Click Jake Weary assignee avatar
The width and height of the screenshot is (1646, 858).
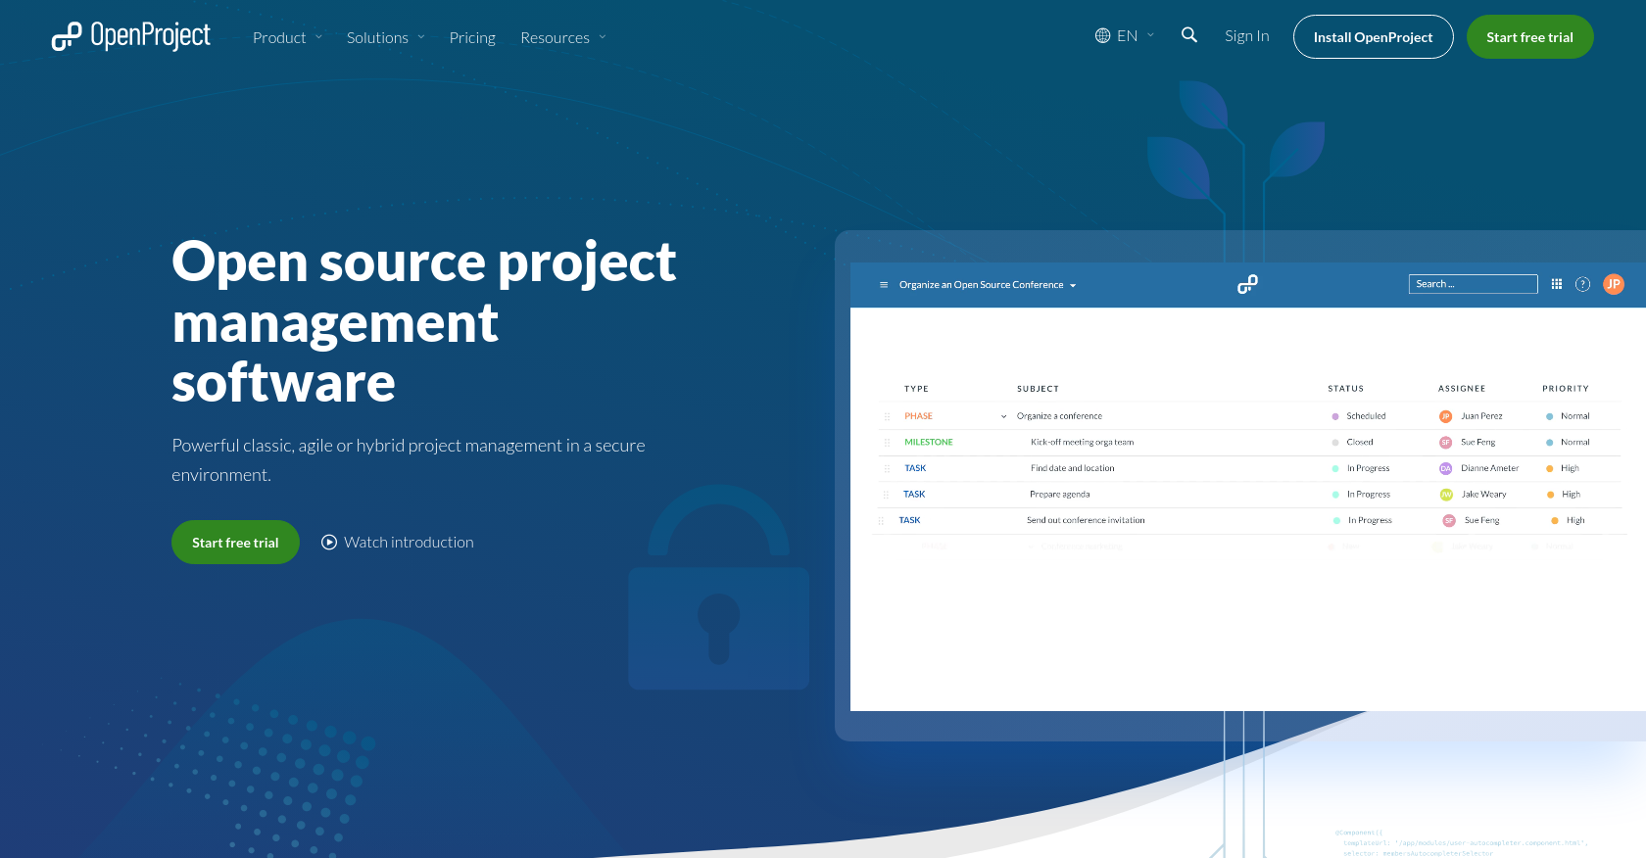pos(1446,495)
